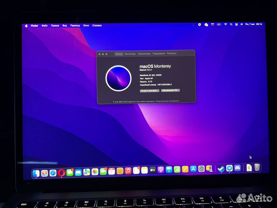Launch Discord from the Dock
277x208 pixels.
pos(238,168)
